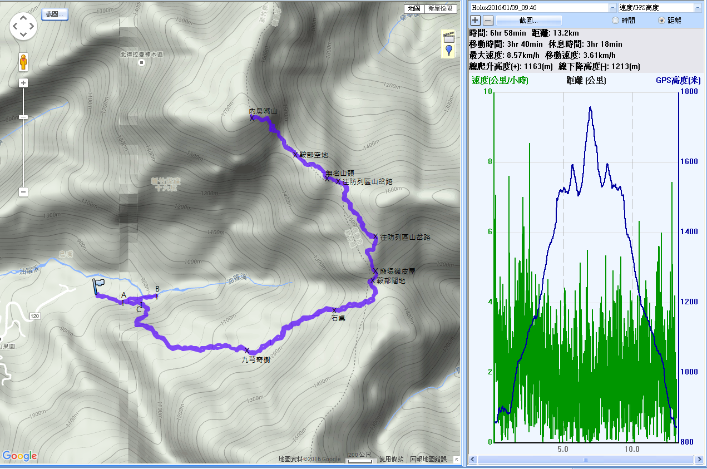This screenshot has width=707, height=469.
Task: Click the map 截圖... screenshot button
Action: (55, 14)
